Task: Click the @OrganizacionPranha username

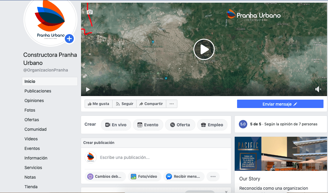Action: pos(46,70)
